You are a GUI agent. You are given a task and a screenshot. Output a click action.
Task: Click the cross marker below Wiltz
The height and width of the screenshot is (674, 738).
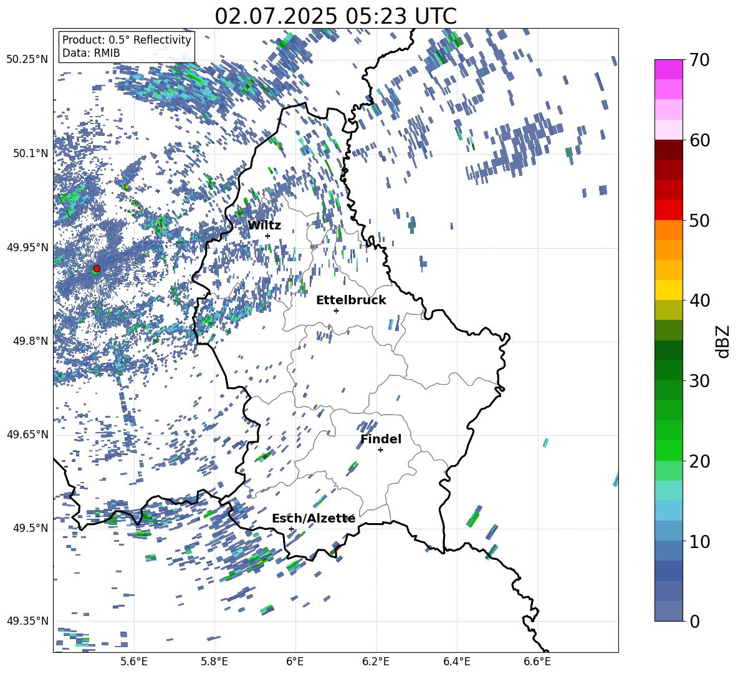tap(268, 236)
